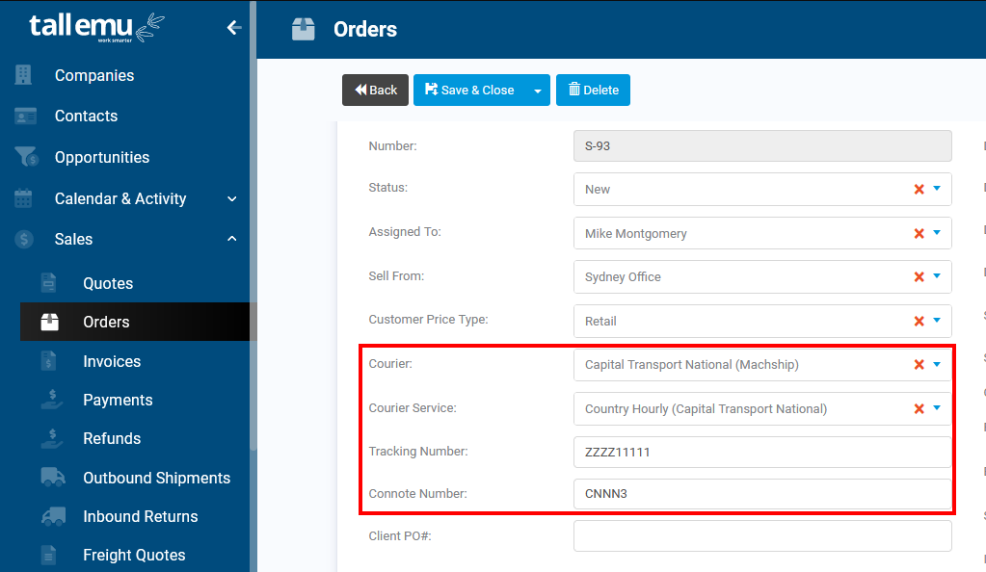Image resolution: width=986 pixels, height=572 pixels.
Task: Collapse the Sales section chevron
Action: click(x=232, y=239)
